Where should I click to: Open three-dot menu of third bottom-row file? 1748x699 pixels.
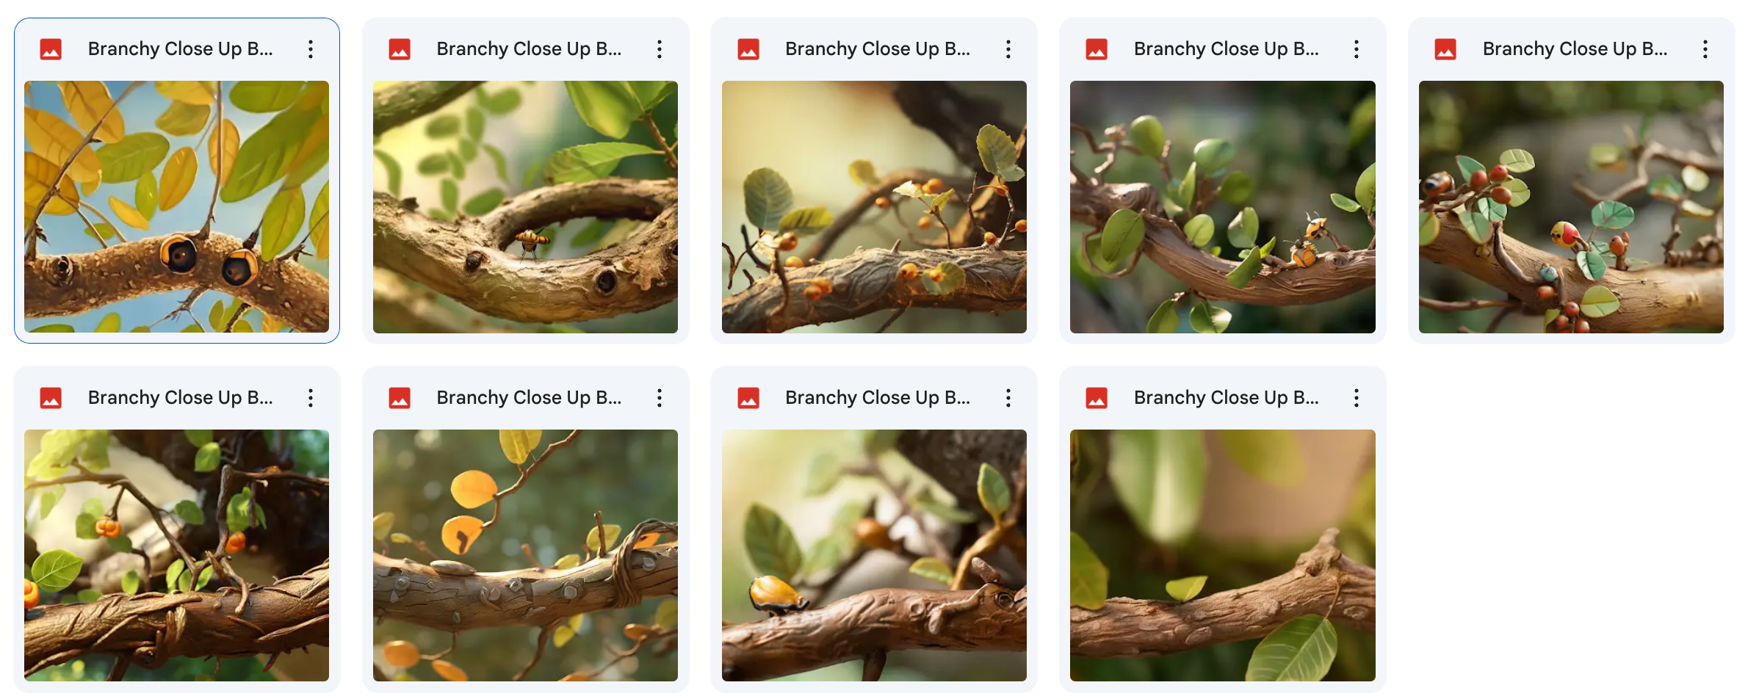[1008, 398]
